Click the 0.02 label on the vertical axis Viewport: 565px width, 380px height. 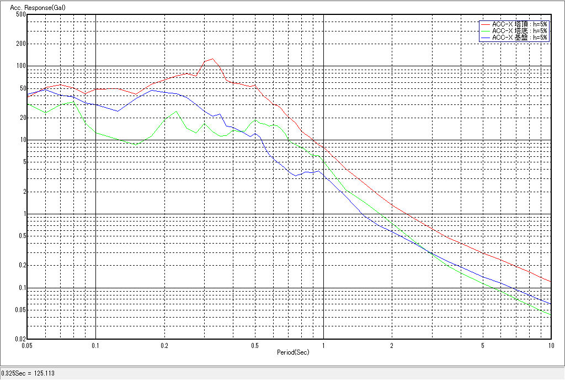(20, 339)
